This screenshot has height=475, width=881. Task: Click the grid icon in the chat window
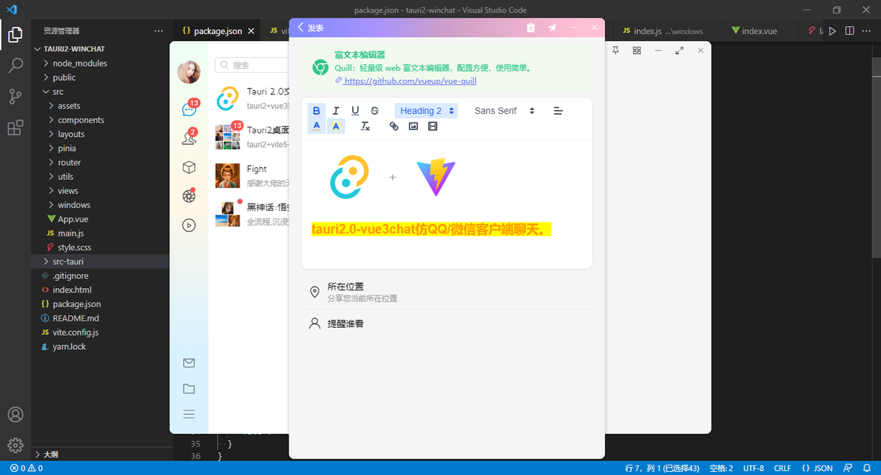[637, 51]
